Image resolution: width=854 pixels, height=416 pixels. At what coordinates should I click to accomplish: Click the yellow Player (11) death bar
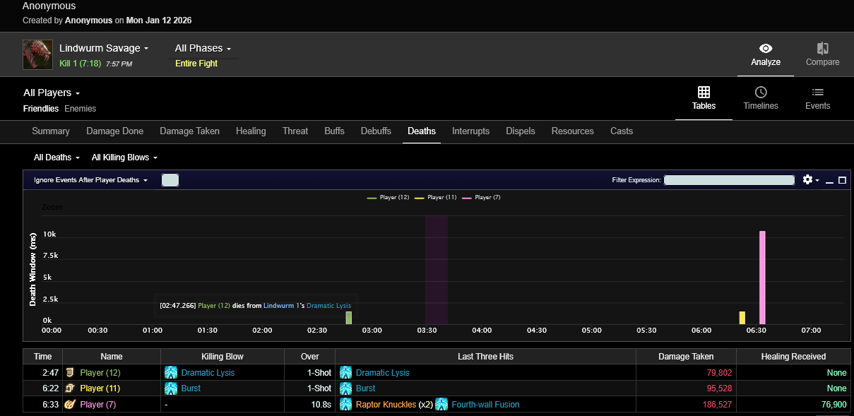742,318
